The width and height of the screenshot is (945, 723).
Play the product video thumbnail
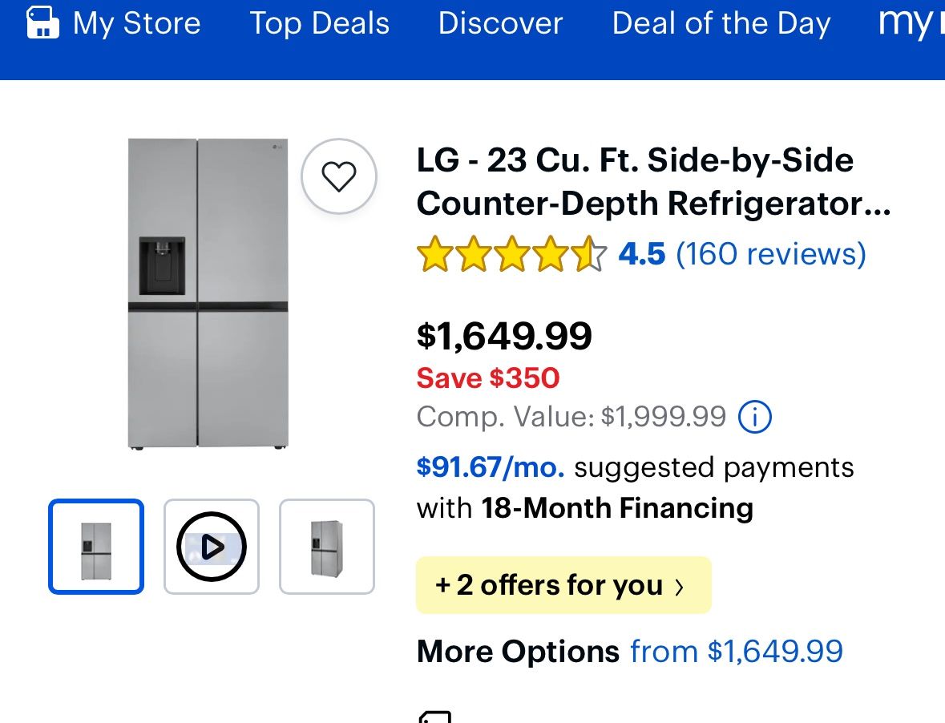coord(212,547)
